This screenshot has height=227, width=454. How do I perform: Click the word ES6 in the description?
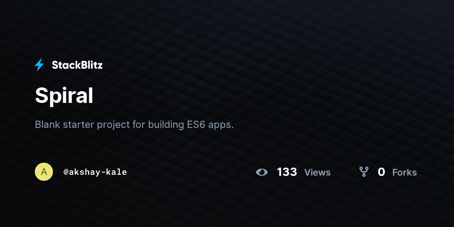click(x=196, y=124)
